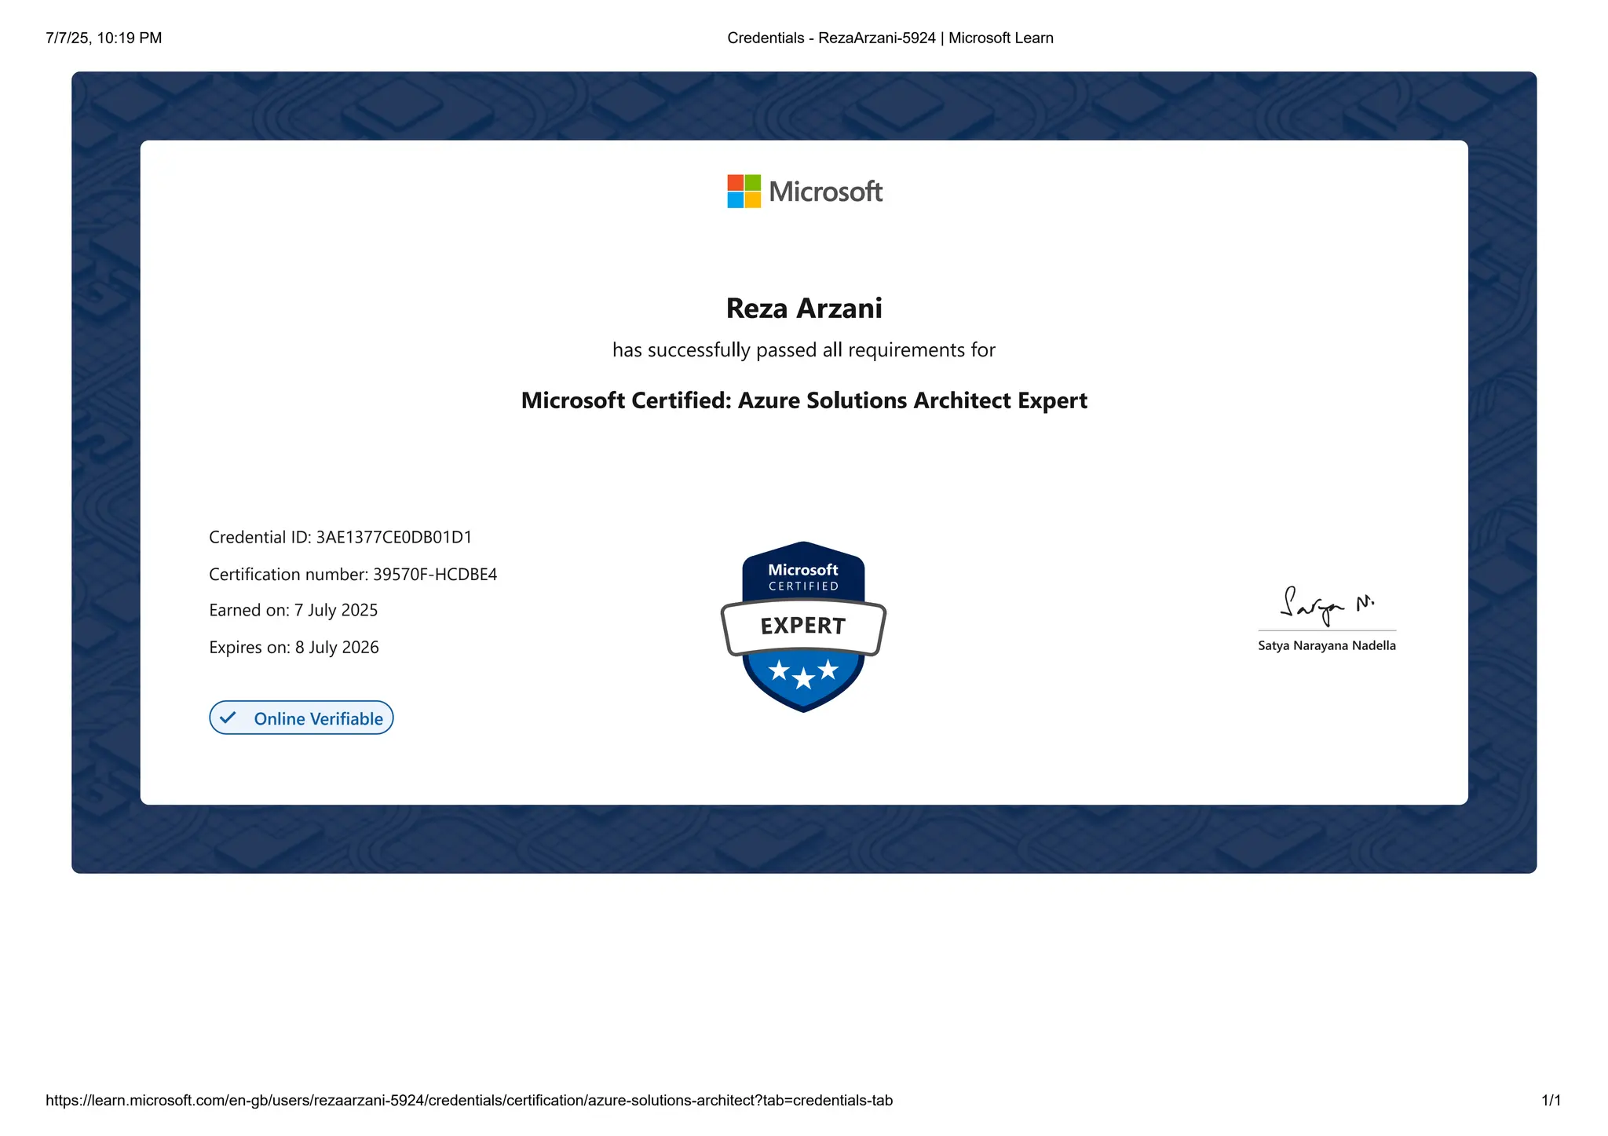
Task: Click the Microsoft four-square logo
Action: click(x=744, y=192)
